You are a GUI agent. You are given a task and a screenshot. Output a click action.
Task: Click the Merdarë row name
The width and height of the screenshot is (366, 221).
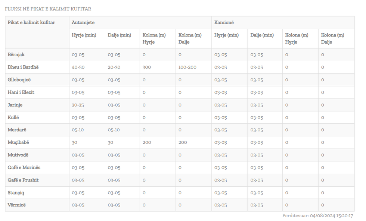(x=17, y=130)
